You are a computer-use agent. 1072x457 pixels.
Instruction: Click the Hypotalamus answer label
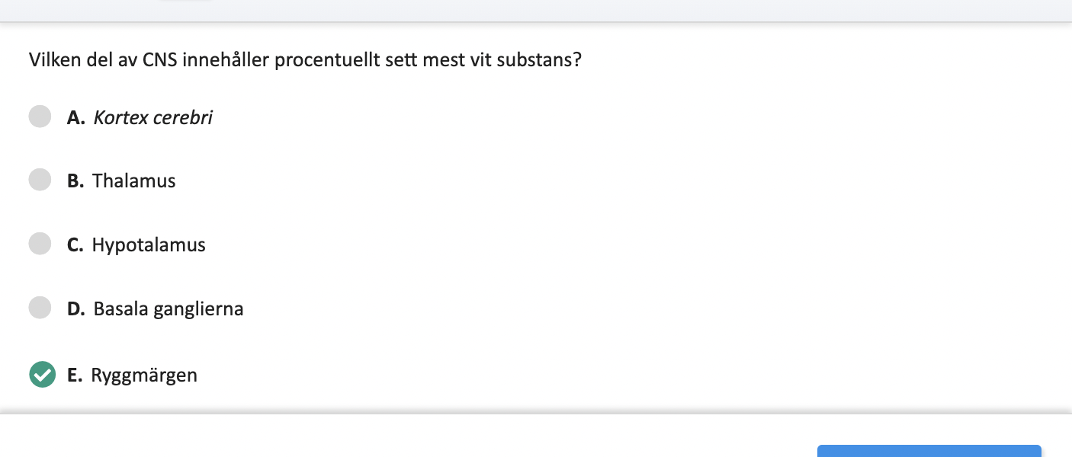coord(149,245)
